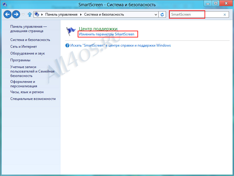The width and height of the screenshot is (234, 176).
Task: Click the Control Panel icon in address bar
Action: (x=37, y=14)
